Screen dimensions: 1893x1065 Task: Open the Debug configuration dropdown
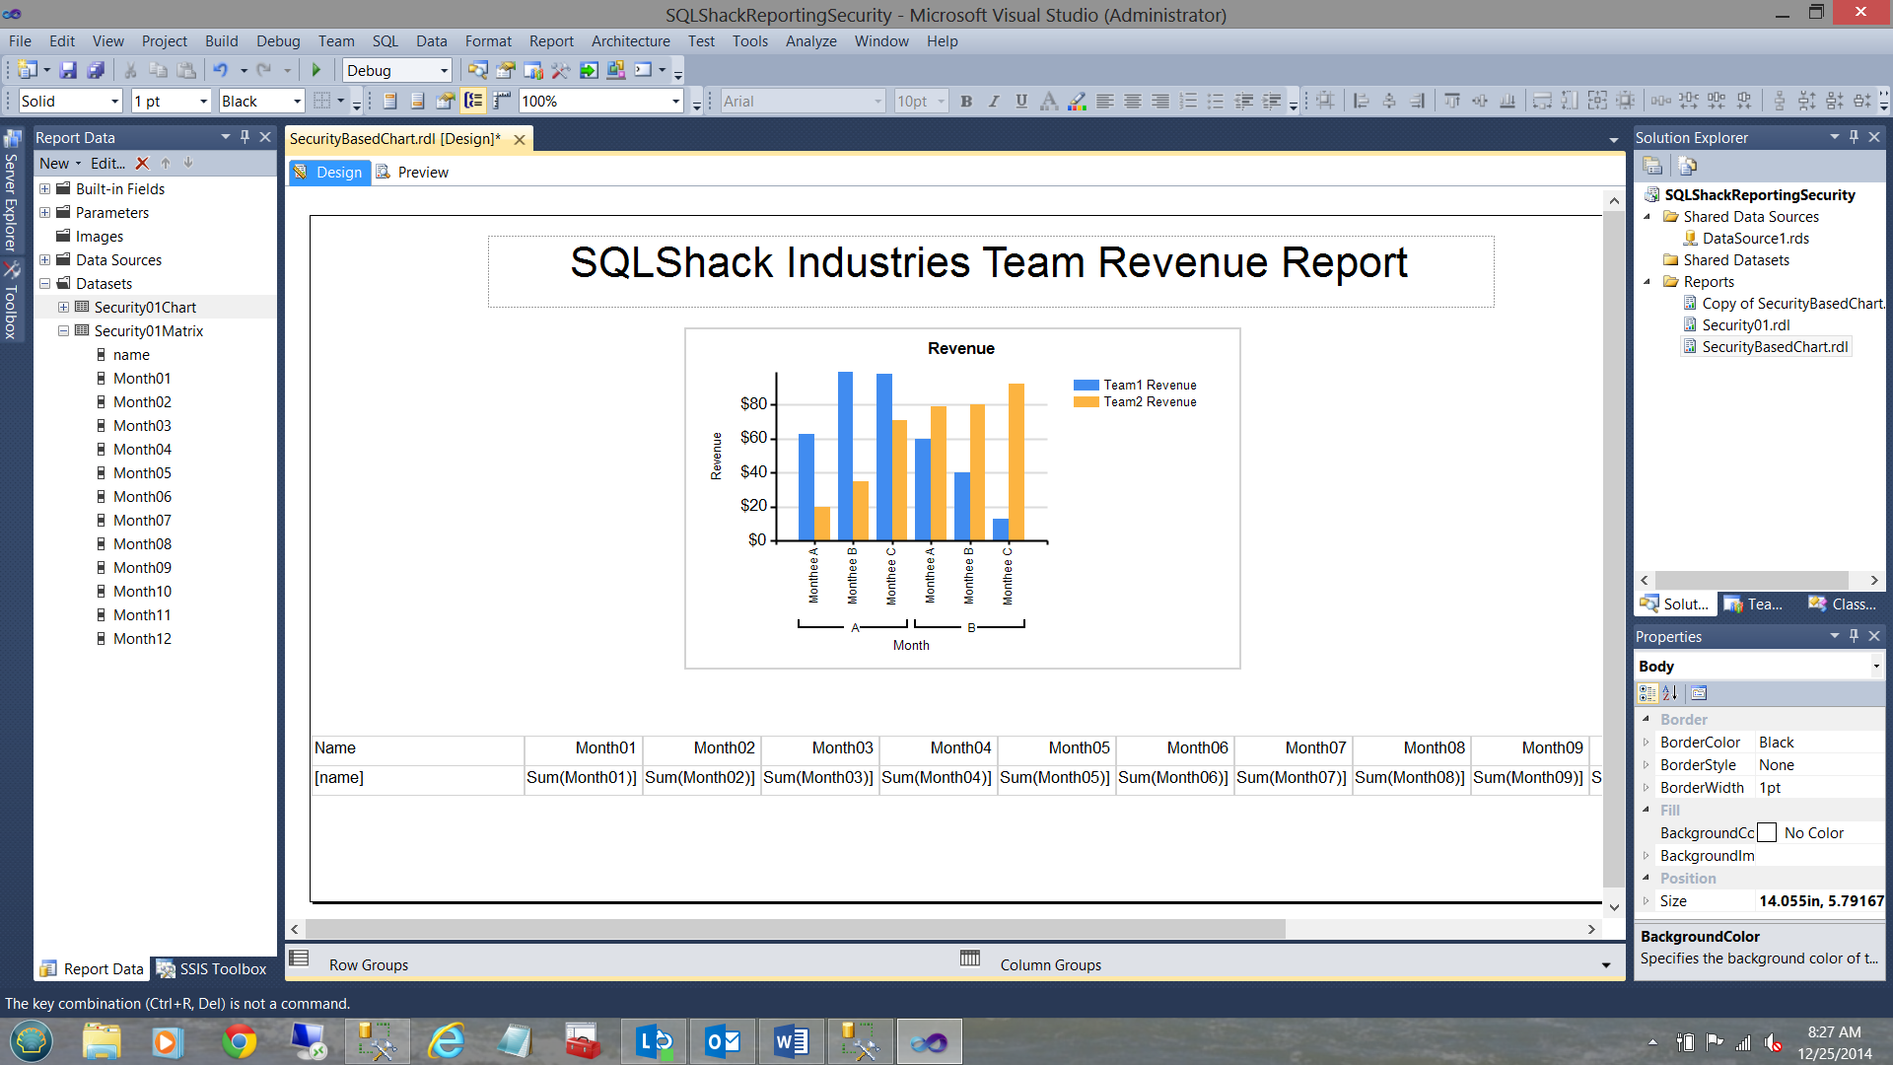444,71
